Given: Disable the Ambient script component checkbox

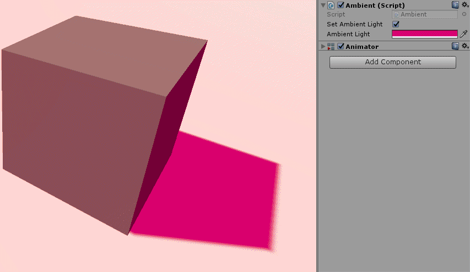Looking at the screenshot, I should pos(341,5).
